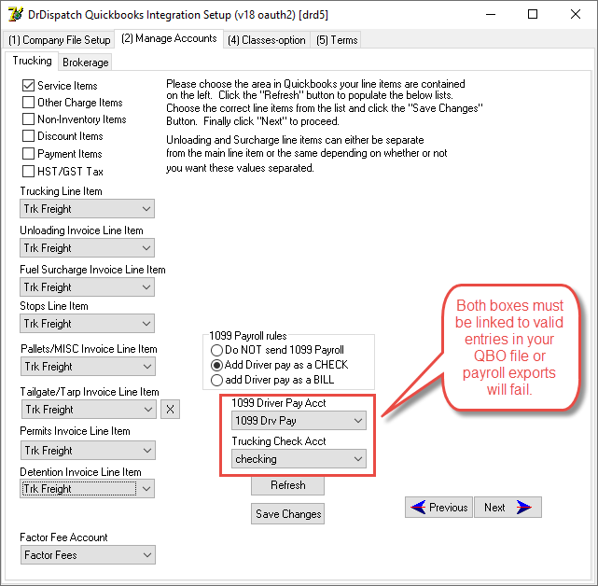Open the 1099 Driver Pay Acct dropdown

[x=299, y=421]
